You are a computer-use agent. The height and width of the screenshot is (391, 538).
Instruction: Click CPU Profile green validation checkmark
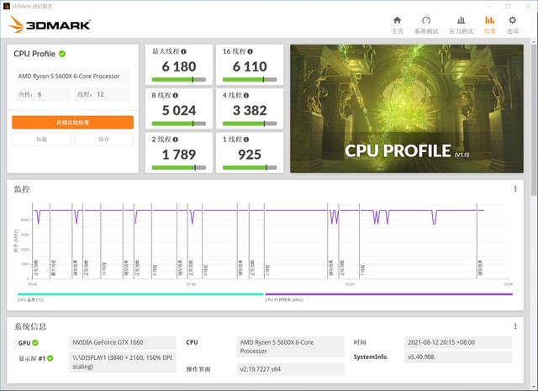[62, 54]
